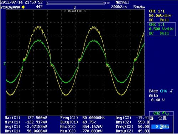Click the Edge CH4 trigger source label

click(158, 91)
